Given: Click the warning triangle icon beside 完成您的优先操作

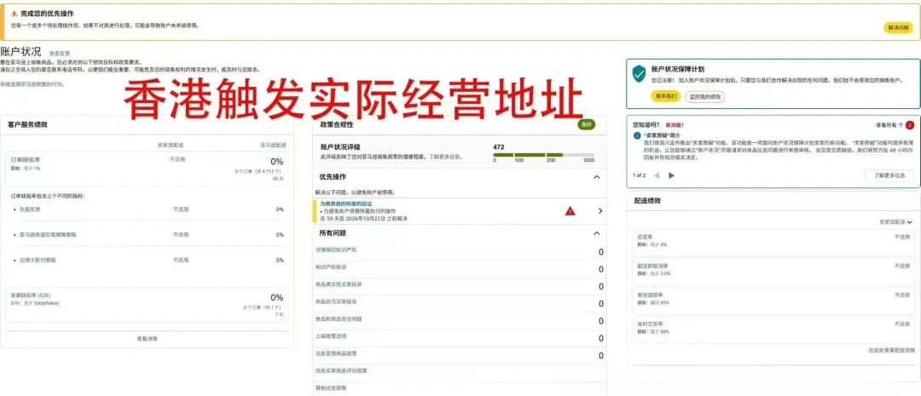Looking at the screenshot, I should click(14, 13).
